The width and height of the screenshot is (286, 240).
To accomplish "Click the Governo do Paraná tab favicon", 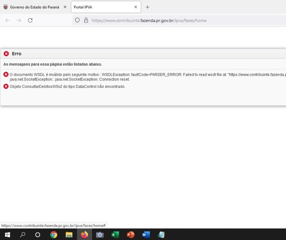I will pos(6,7).
